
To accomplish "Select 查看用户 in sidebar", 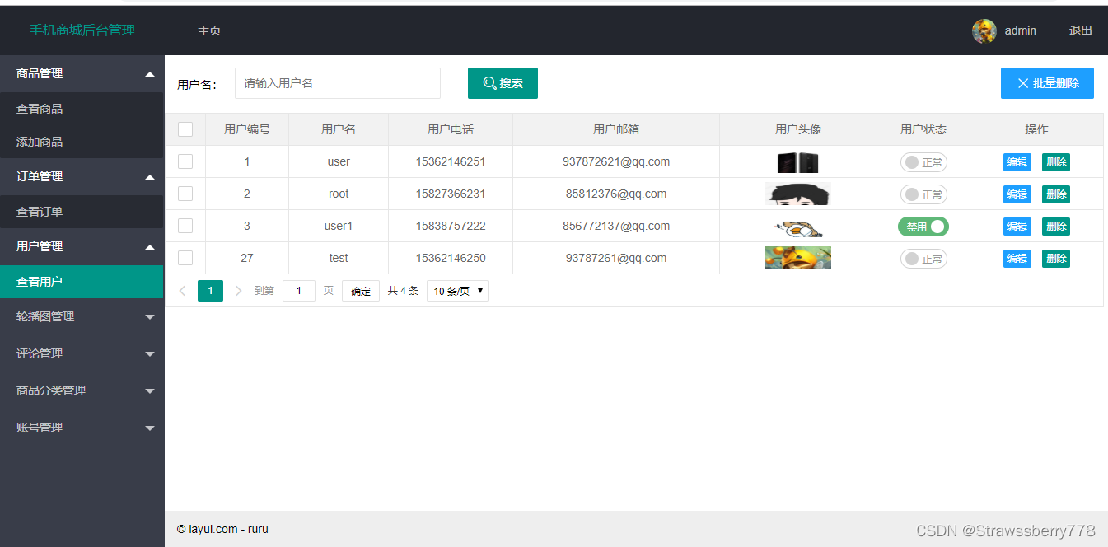I will point(82,282).
